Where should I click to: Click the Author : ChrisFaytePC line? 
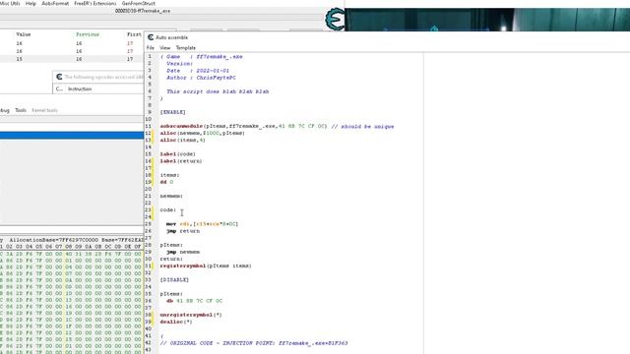pyautogui.click(x=201, y=78)
